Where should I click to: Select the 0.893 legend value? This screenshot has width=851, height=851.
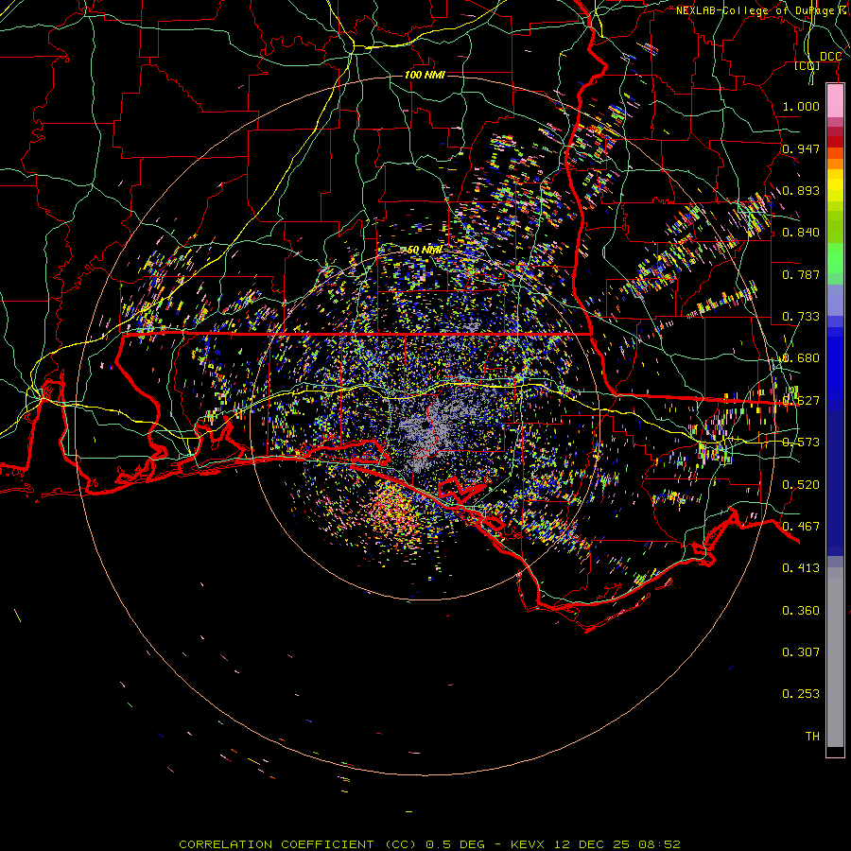pyautogui.click(x=801, y=190)
